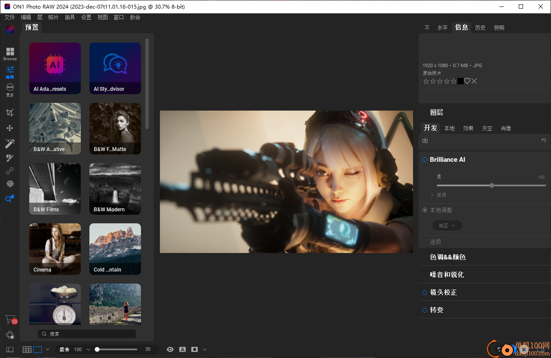This screenshot has height=358, width=551.
Task: Toggle the 转变 transform circle
Action: (x=425, y=310)
